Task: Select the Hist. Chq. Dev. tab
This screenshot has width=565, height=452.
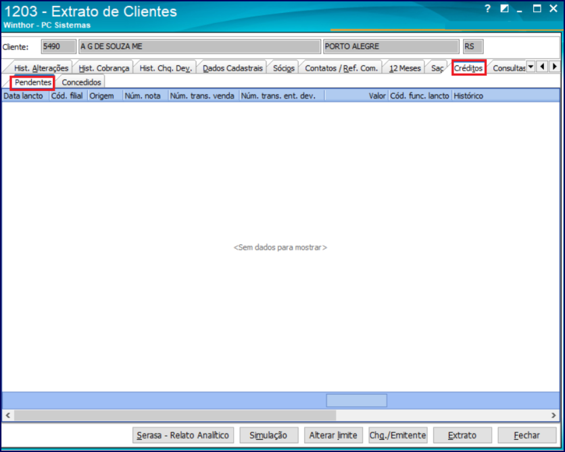Action: (166, 68)
